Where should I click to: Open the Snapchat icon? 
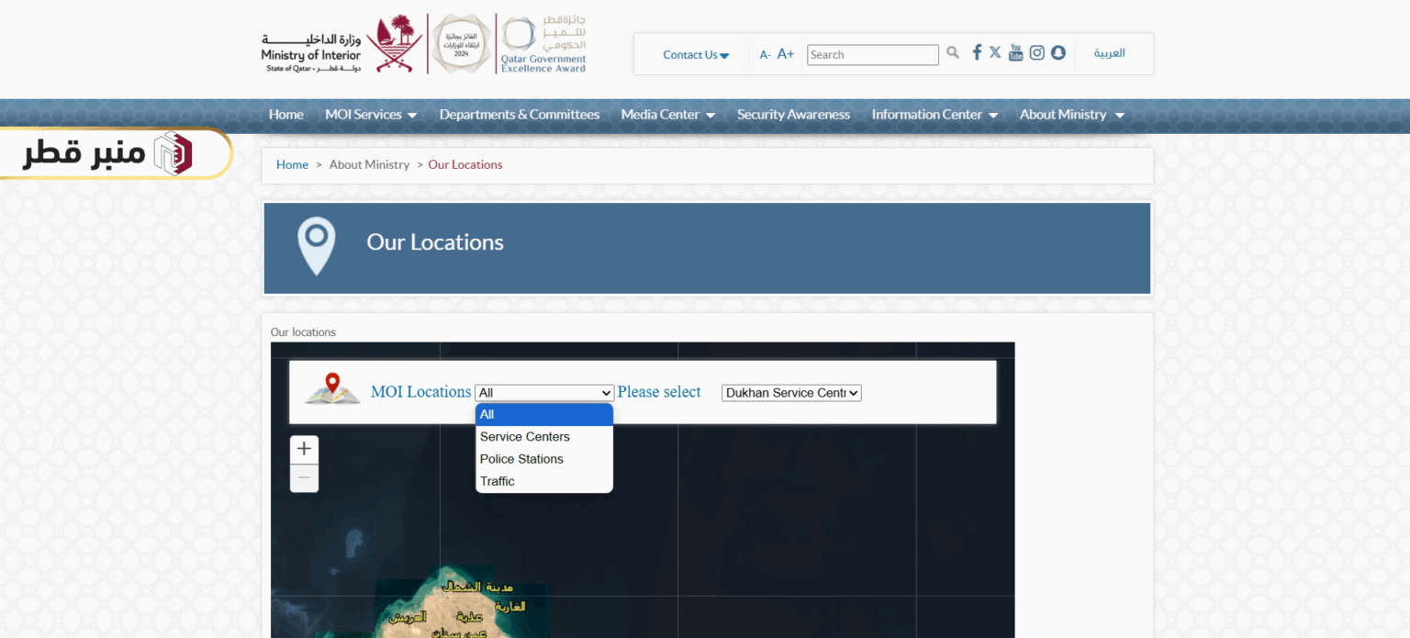point(1057,52)
